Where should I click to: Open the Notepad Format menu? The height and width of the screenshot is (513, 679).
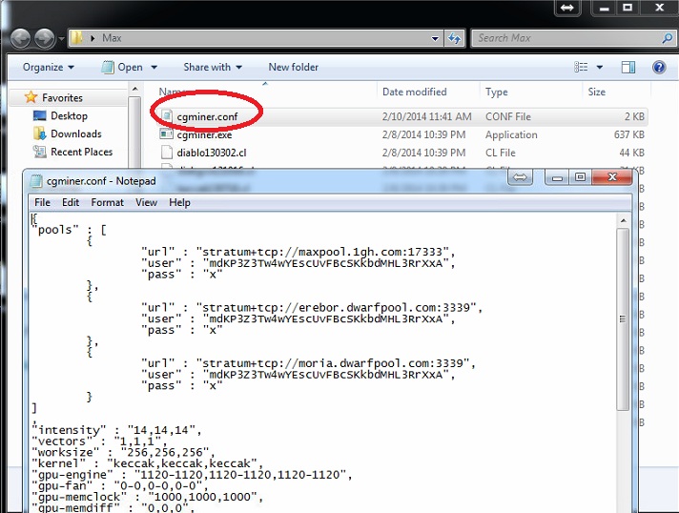[107, 202]
